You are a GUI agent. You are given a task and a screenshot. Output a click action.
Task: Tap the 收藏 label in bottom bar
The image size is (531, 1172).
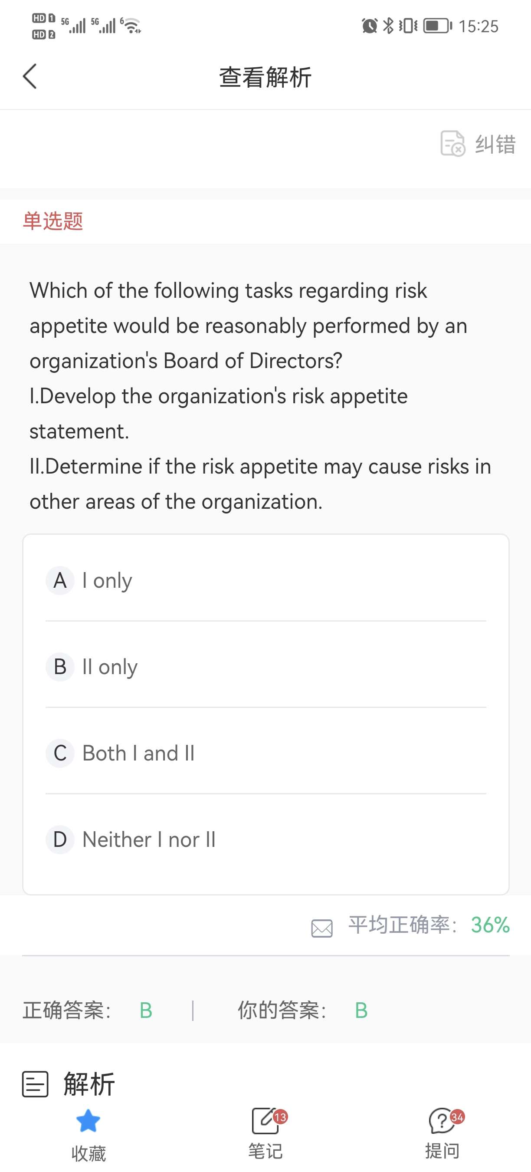88,1154
